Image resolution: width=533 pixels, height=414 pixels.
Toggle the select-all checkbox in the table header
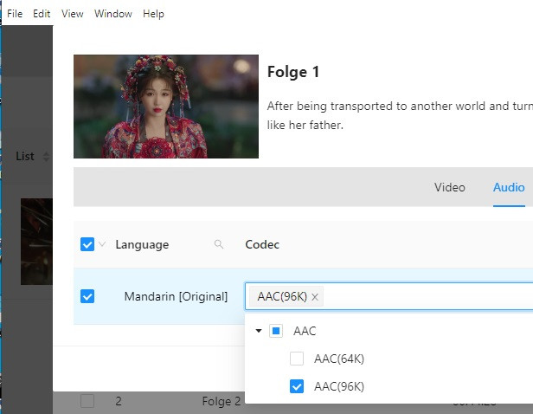tap(87, 244)
